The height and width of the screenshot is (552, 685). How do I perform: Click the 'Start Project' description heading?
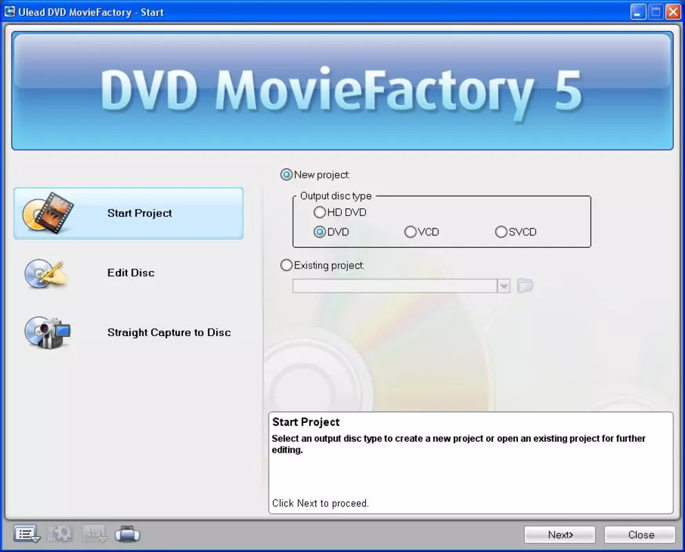coord(306,422)
